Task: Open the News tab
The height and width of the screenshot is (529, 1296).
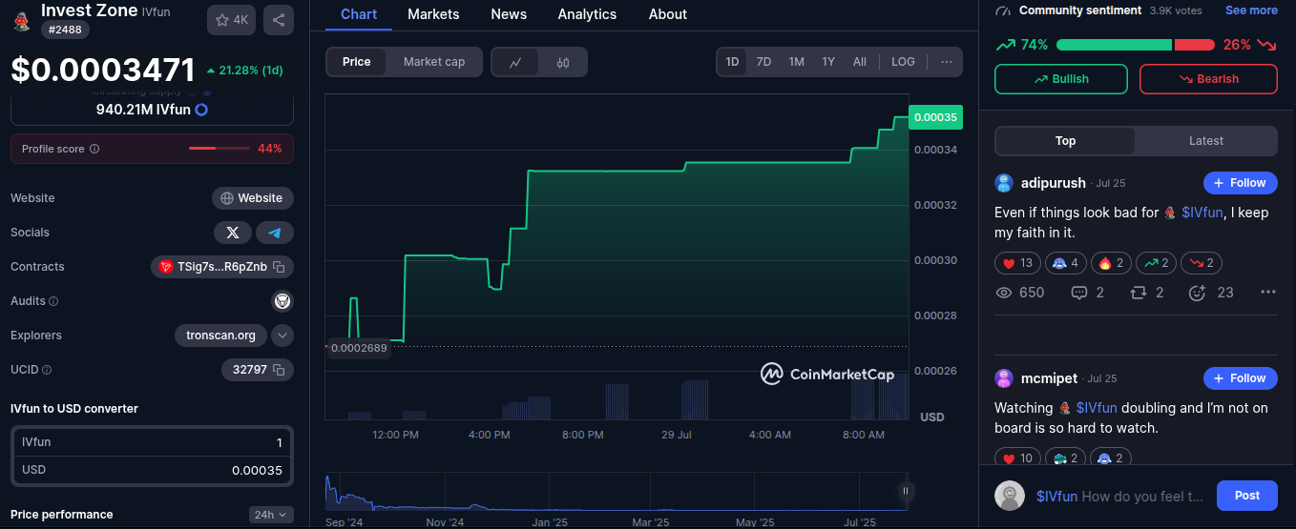Action: coord(509,14)
